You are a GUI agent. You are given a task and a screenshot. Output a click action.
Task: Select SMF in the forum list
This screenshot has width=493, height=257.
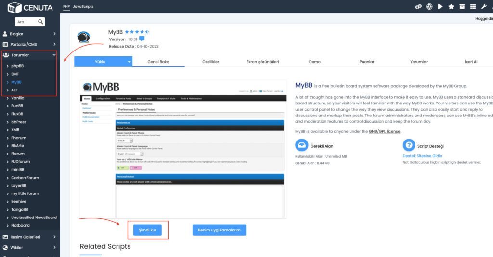pos(15,74)
